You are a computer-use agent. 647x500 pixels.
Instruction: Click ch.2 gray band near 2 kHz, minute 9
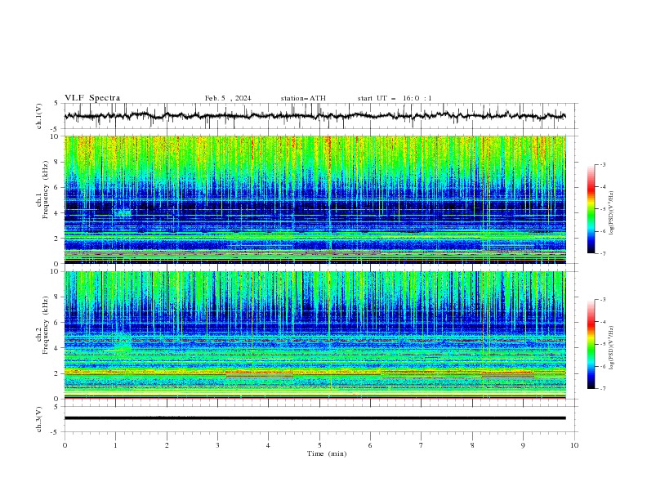508,377
